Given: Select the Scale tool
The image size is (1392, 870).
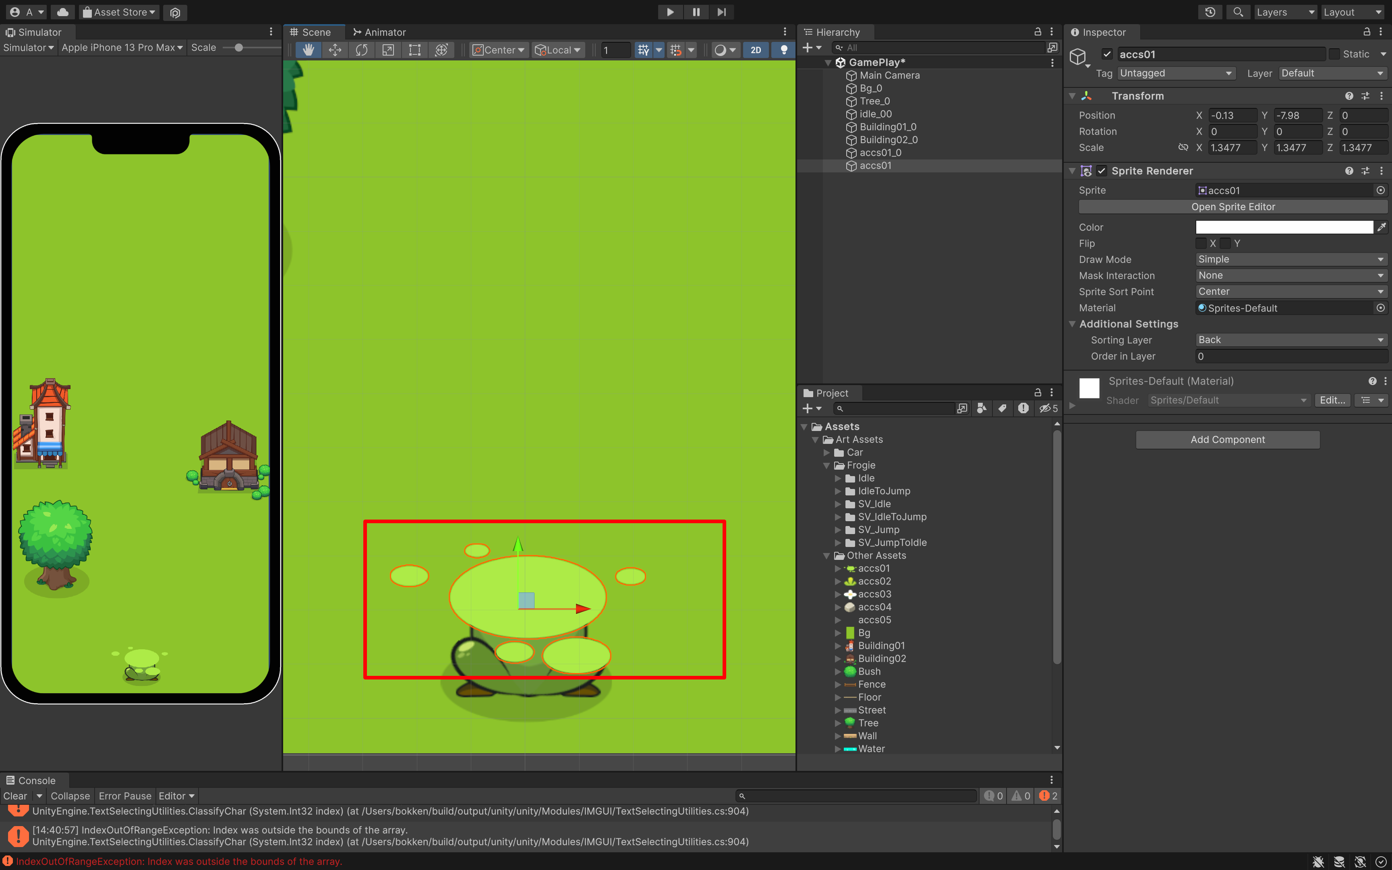Looking at the screenshot, I should [x=388, y=50].
